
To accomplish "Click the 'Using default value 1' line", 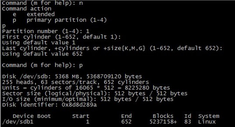I will [x=39, y=43].
